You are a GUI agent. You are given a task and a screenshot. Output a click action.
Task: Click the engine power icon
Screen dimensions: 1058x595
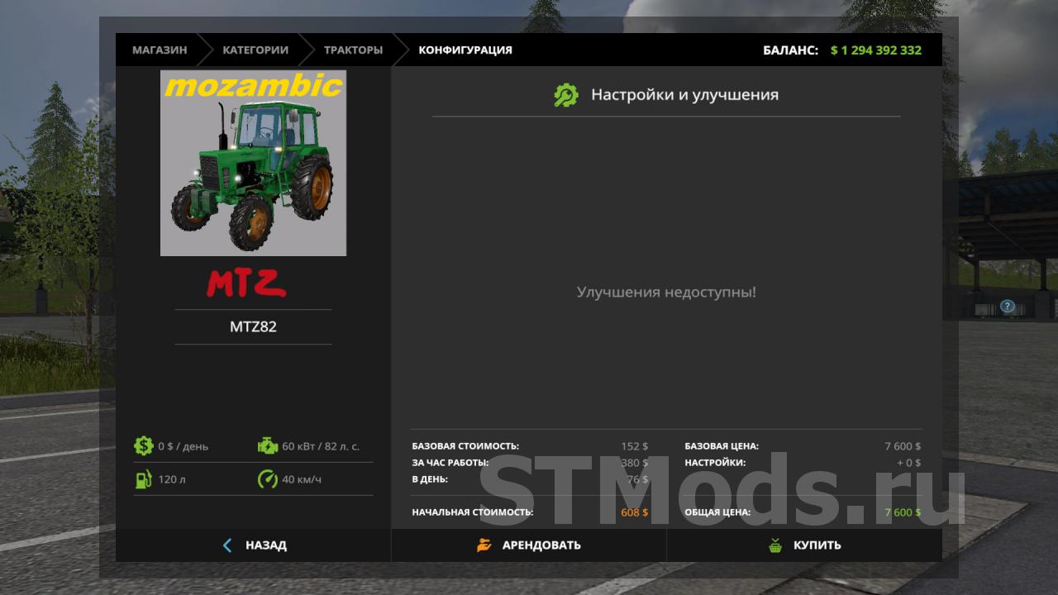268,446
